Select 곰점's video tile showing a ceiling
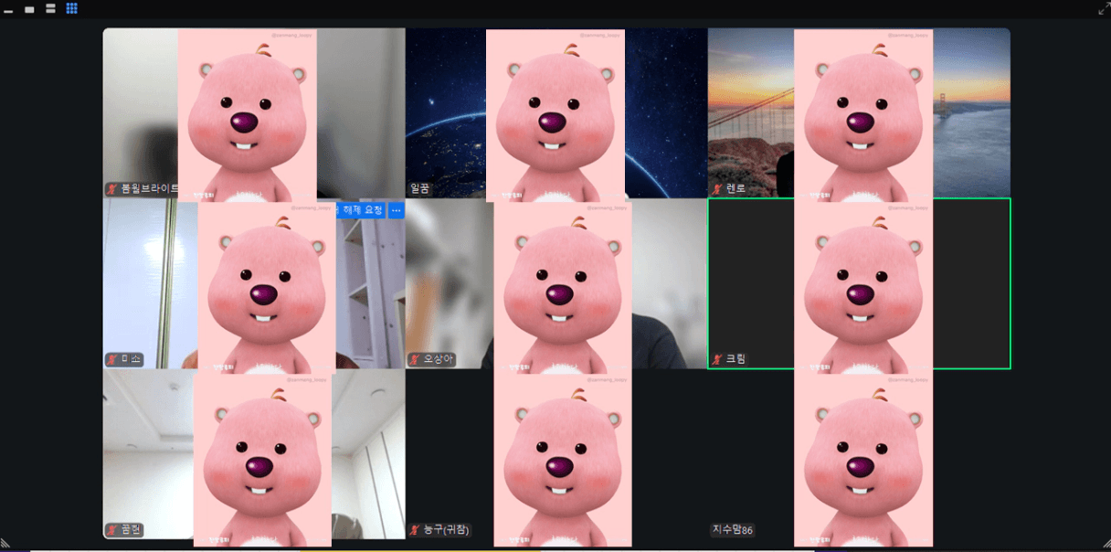This screenshot has width=1111, height=552. coord(254,454)
